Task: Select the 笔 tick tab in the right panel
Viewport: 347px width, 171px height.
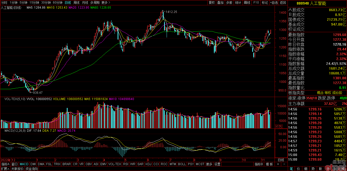Action: (291, 169)
